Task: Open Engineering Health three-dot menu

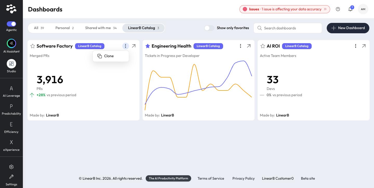Action: 241,46
